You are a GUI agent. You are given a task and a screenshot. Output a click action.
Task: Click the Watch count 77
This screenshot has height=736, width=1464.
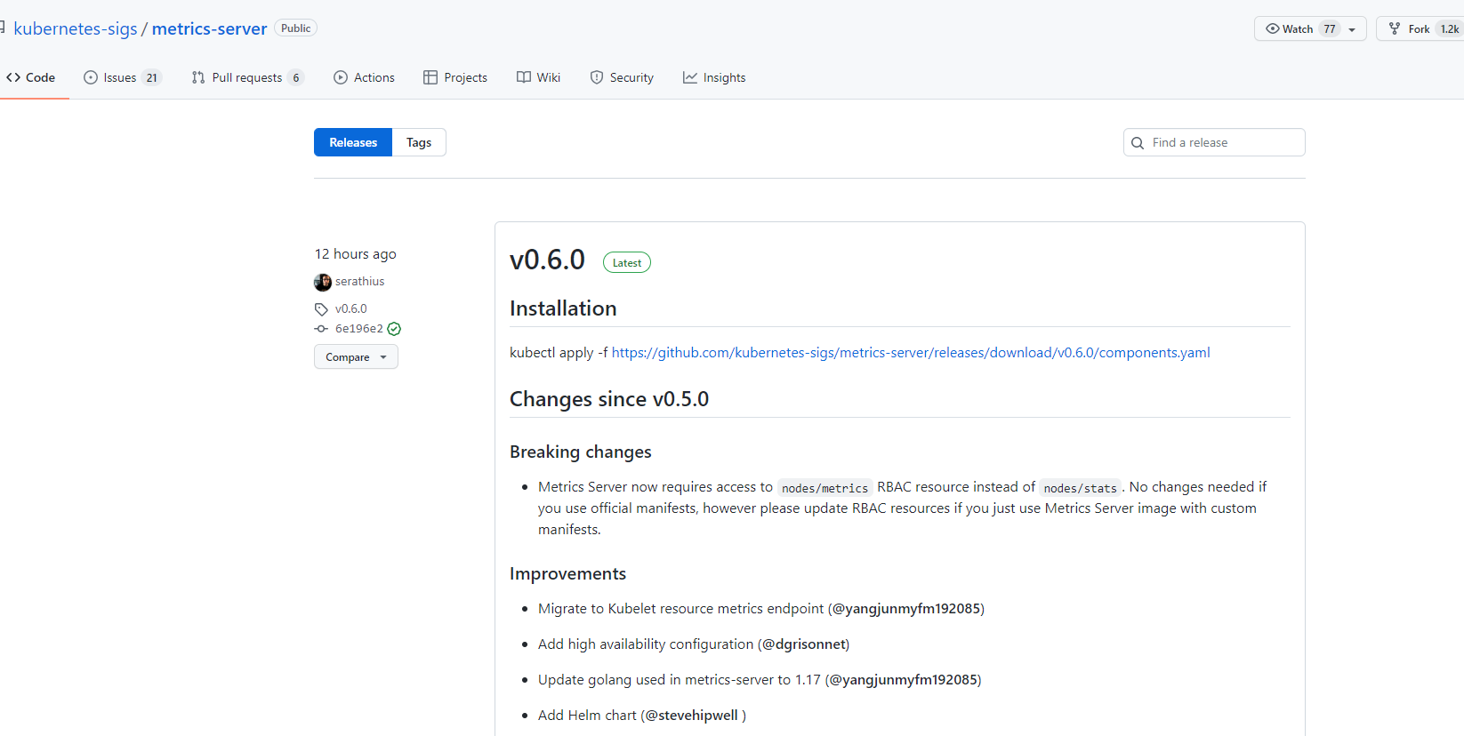pos(1330,29)
